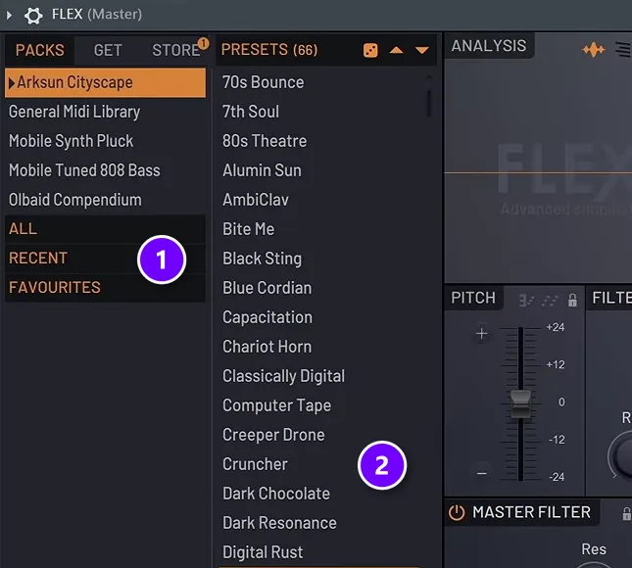Load the Computer Tape preset

(x=276, y=405)
